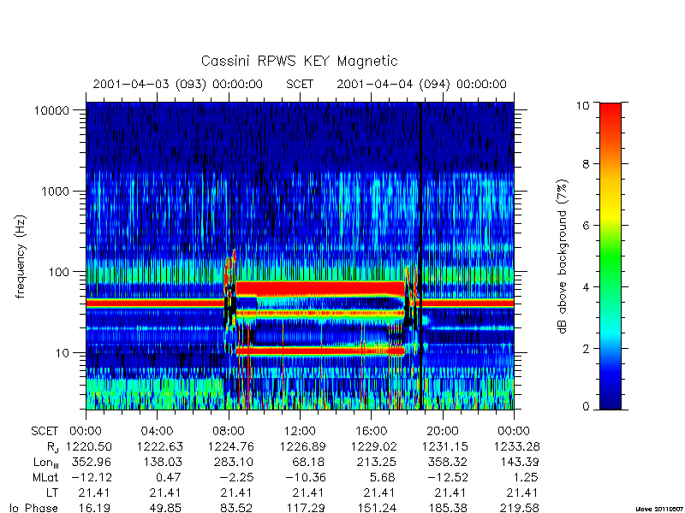Click the MLat value -12.52
Image resolution: width=685 pixels, height=513 pixels.
tap(447, 478)
